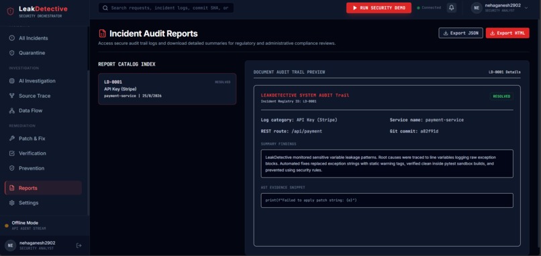Screen dimensions: 541x256
Task: Click the NE avatar in top bar
Action: tap(477, 7)
